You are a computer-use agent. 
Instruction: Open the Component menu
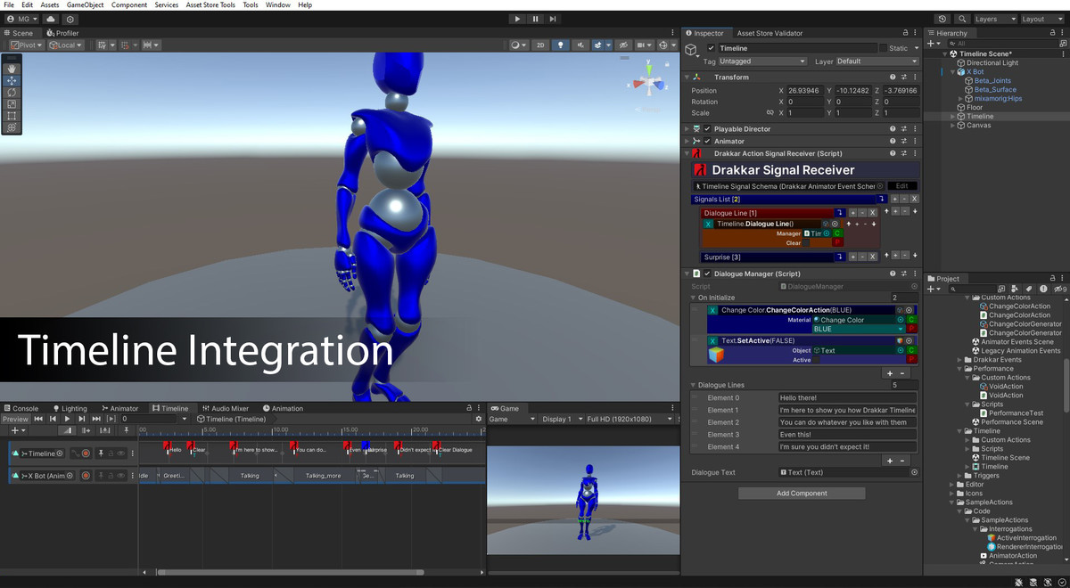[x=129, y=5]
